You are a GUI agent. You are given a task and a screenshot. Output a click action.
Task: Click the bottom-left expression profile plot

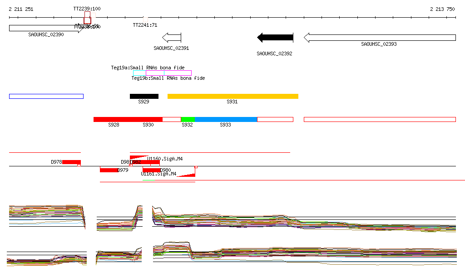point(47,258)
